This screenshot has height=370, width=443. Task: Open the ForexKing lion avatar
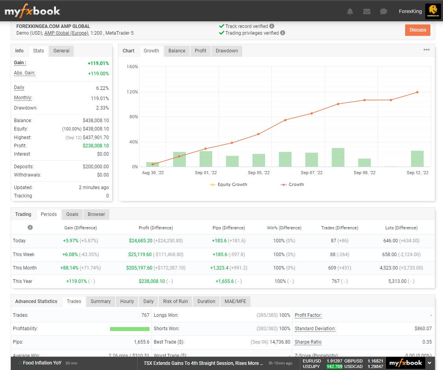[x=433, y=11]
